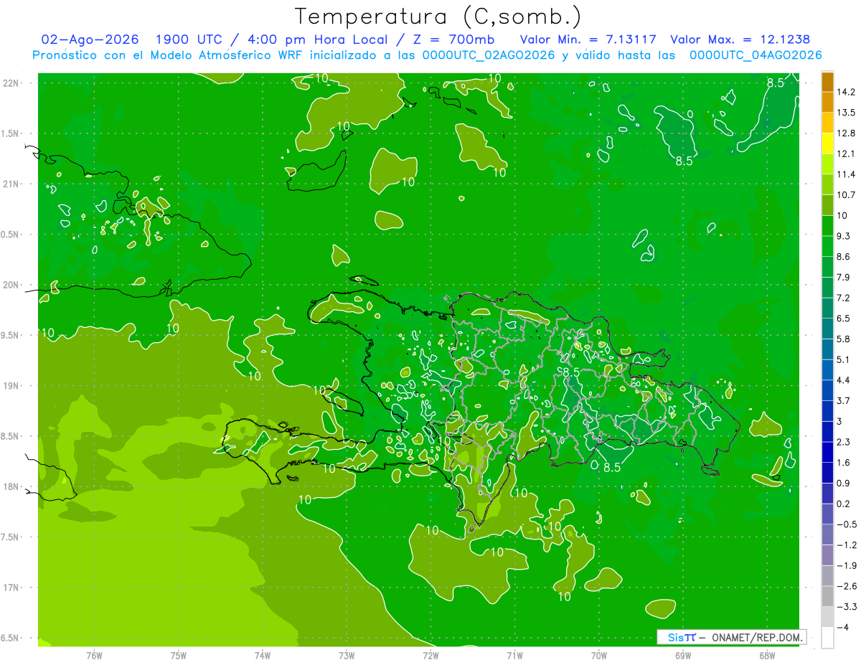Pick the swatch between 9.3 and 10
This screenshot has height=665, width=861.
(827, 226)
